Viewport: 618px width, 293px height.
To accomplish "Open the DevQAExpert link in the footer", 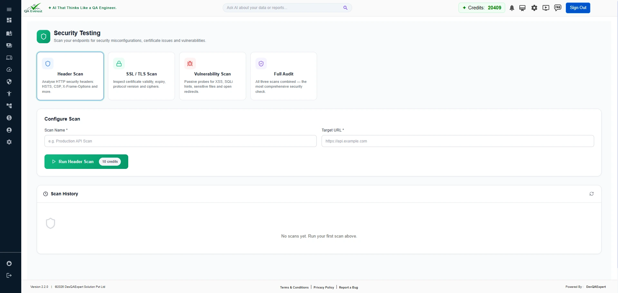I will 596,287.
